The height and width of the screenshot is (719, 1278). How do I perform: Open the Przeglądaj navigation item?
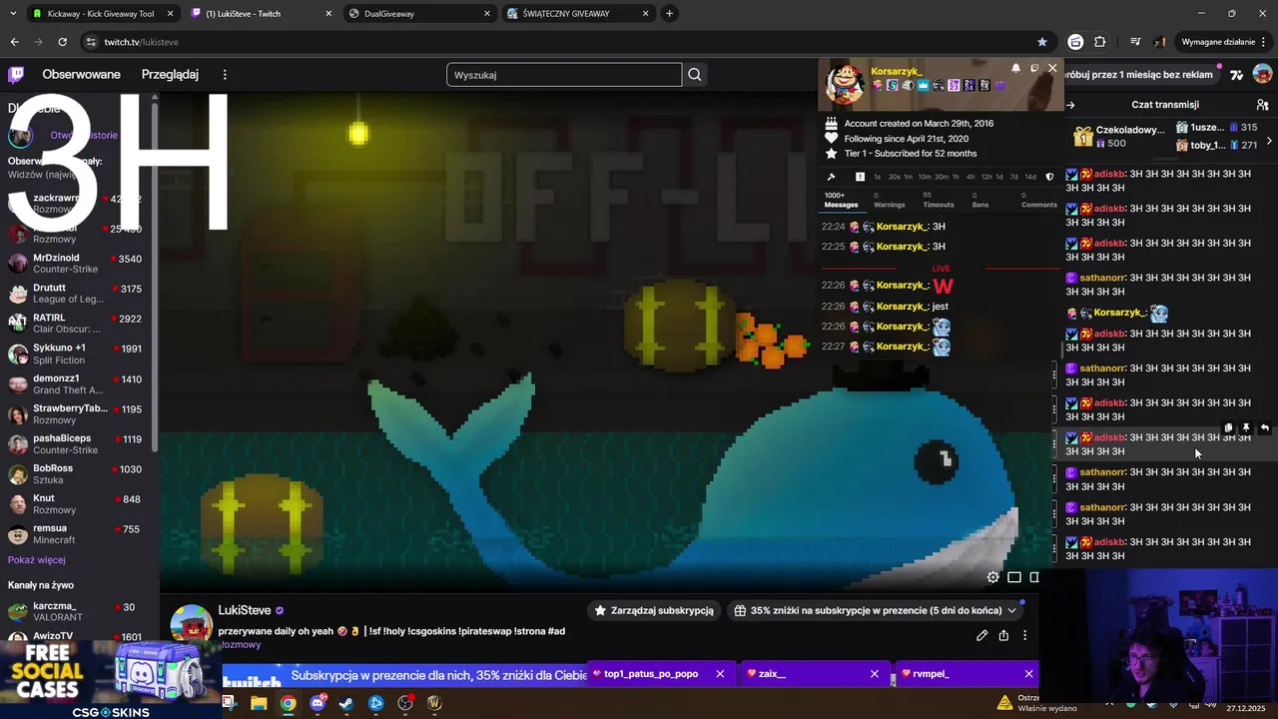tap(170, 75)
